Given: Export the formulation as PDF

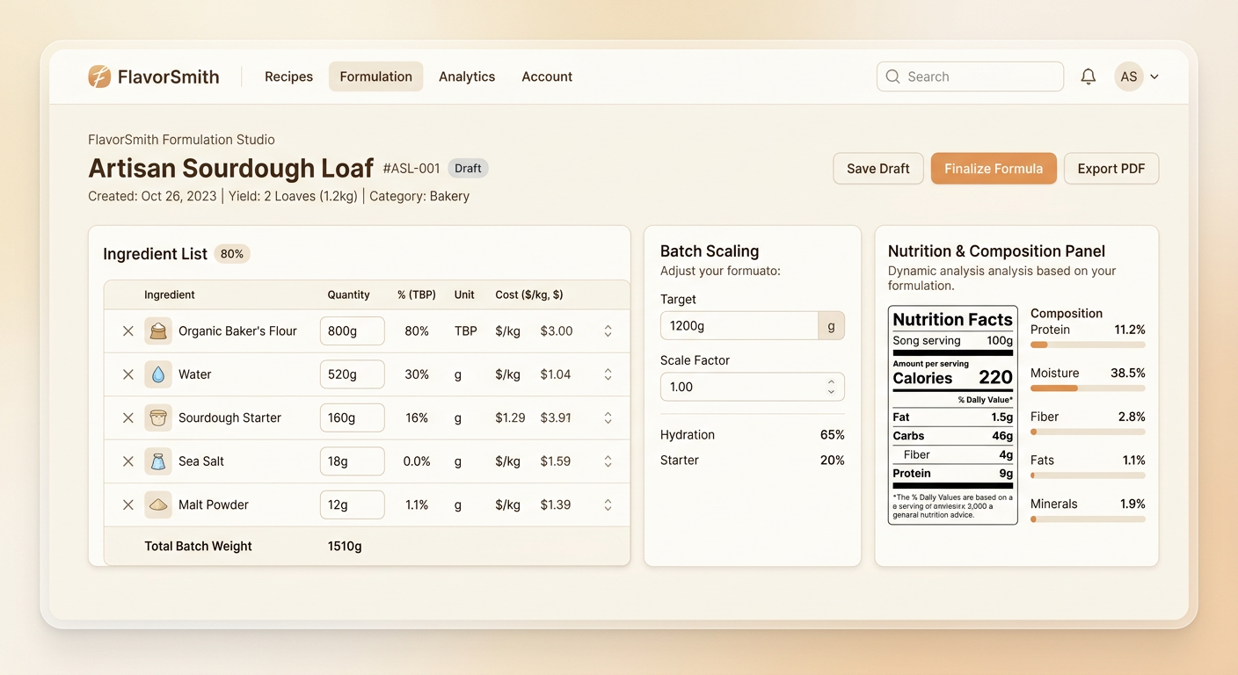Looking at the screenshot, I should tap(1111, 168).
